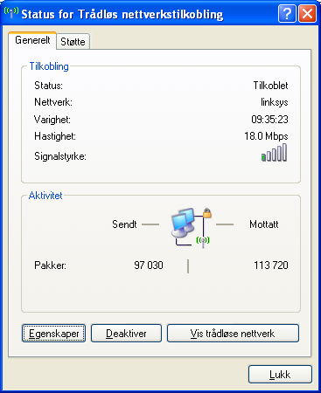This screenshot has height=393, width=321.
Task: Click the Mottatt label
Action: pyautogui.click(x=264, y=224)
